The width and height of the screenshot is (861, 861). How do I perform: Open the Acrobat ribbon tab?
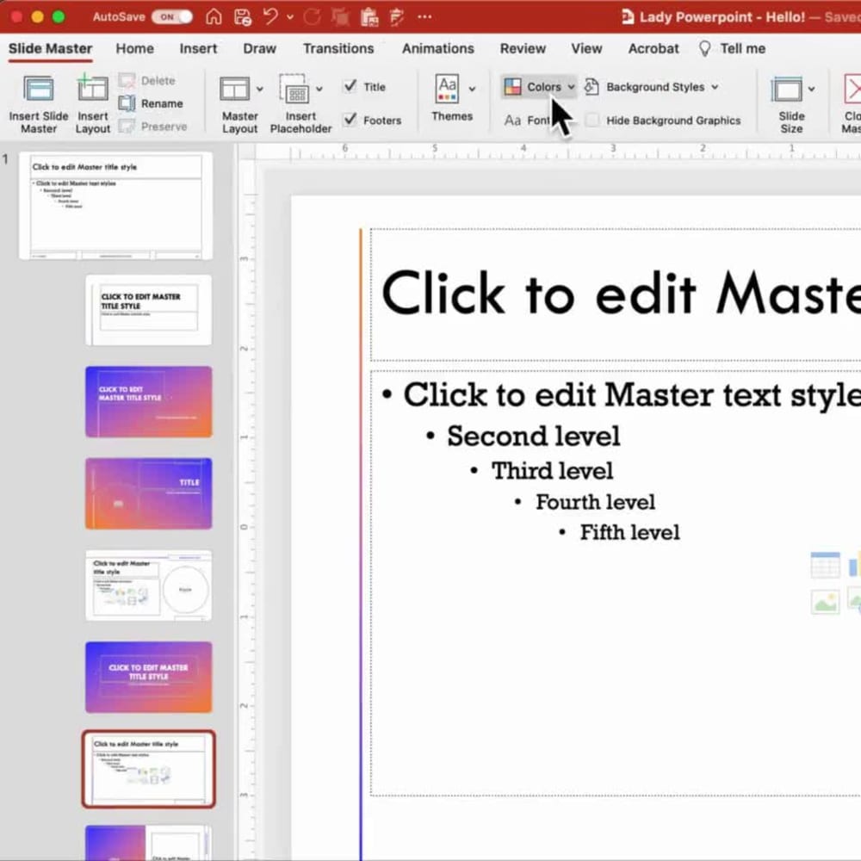tap(653, 48)
